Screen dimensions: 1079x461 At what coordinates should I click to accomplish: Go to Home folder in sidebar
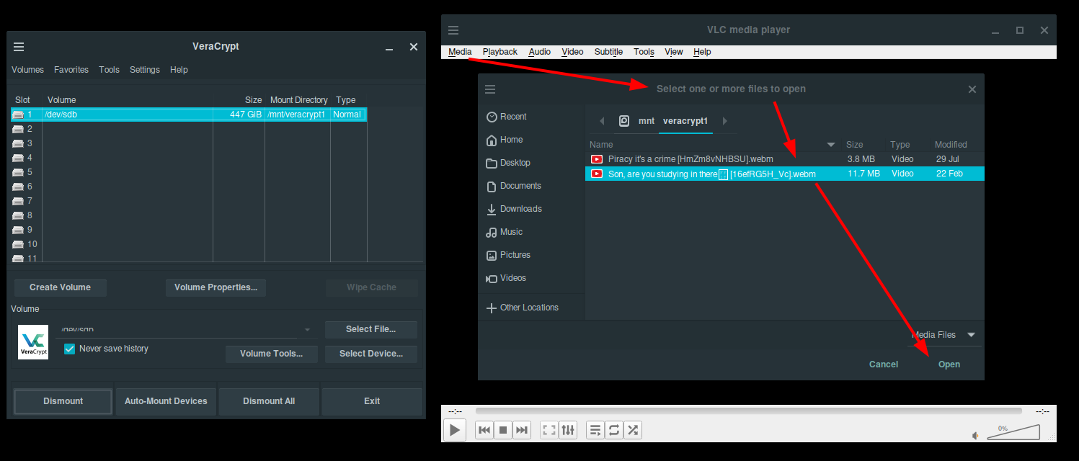[x=505, y=140]
